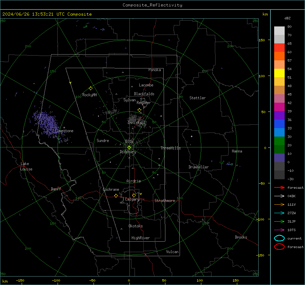Click the Blackfalds city label

(x=144, y=94)
